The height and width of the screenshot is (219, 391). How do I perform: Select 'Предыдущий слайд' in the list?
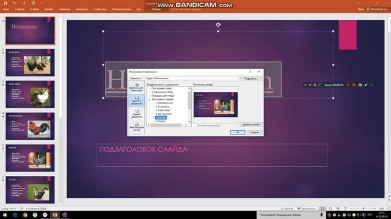163,96
